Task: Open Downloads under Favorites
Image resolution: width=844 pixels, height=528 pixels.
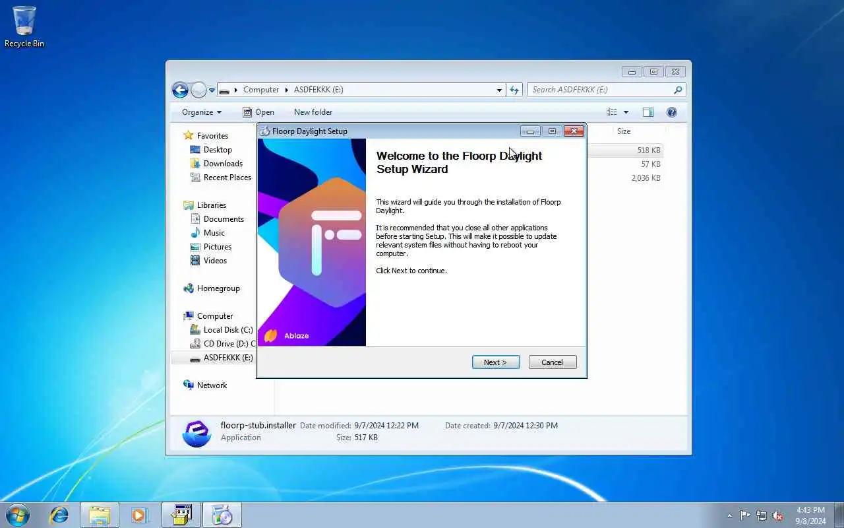Action: (x=223, y=164)
